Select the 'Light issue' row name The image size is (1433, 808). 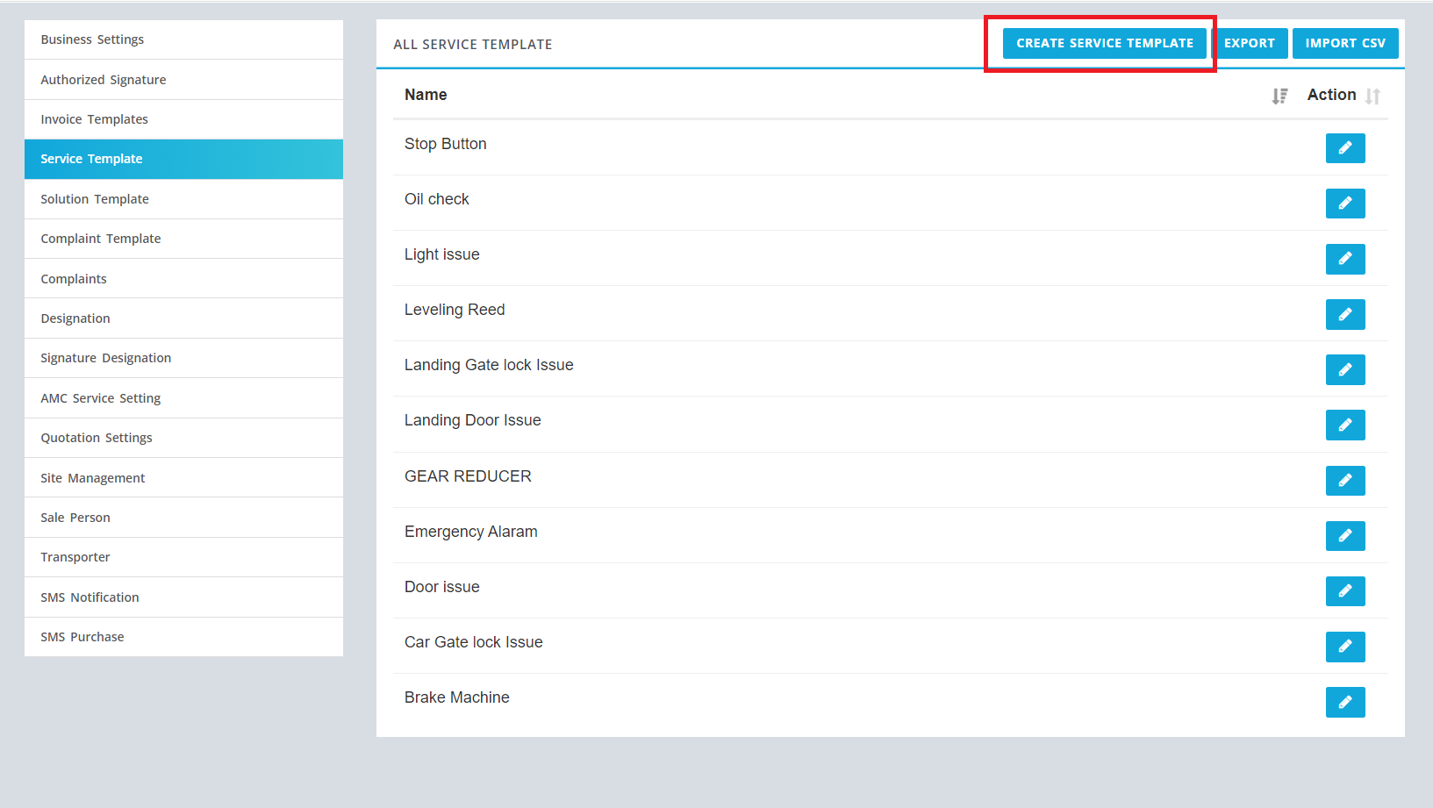(x=442, y=254)
